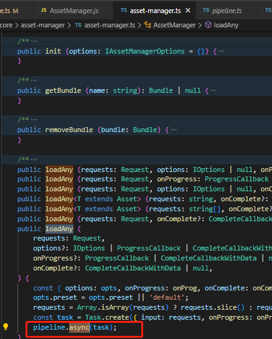Expand the folded comment above getBundle

(34, 80)
